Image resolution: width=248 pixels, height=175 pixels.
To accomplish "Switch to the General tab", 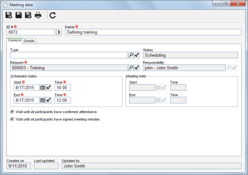I will coord(14,41).
